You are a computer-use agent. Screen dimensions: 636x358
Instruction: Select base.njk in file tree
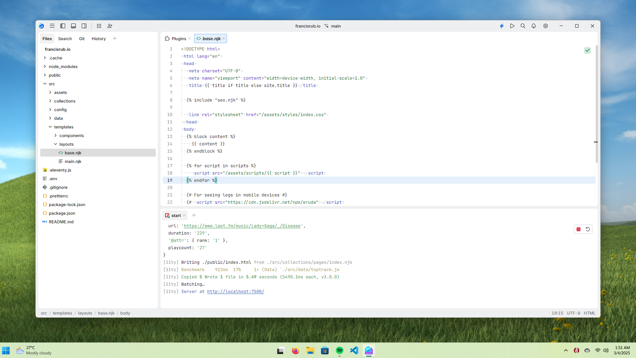(x=98, y=153)
